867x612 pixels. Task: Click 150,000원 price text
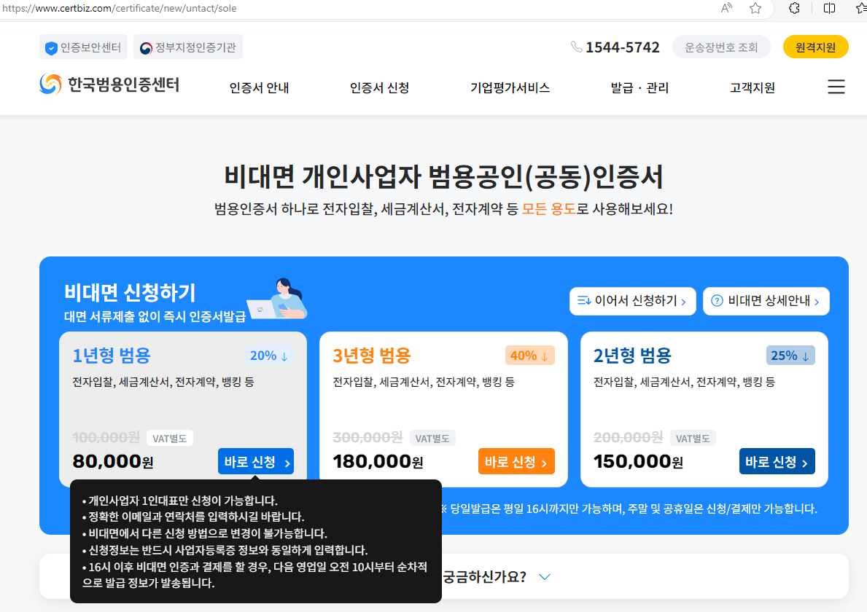[x=638, y=461]
